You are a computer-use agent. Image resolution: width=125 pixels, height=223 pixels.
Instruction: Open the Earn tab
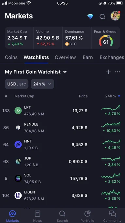click(x=88, y=57)
